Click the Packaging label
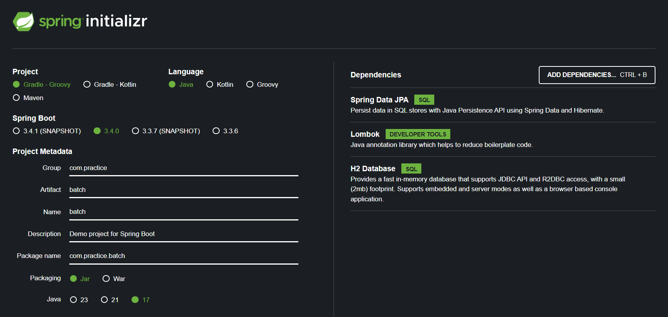Viewport: 668px width, 317px height. pos(45,278)
